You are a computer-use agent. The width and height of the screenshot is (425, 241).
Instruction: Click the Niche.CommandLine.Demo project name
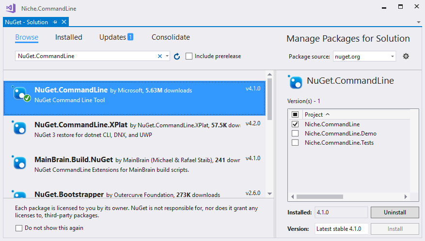click(340, 134)
